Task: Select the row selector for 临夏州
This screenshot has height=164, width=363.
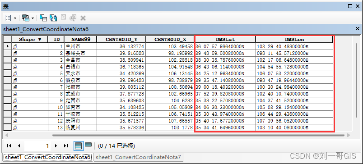Action: (x=7, y=128)
